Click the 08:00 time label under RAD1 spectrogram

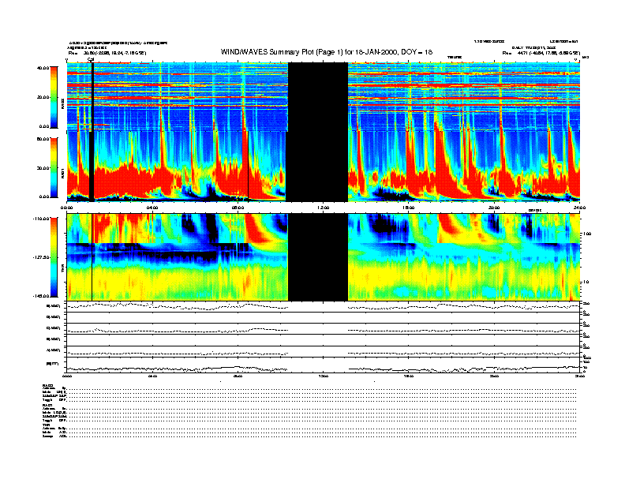point(238,208)
